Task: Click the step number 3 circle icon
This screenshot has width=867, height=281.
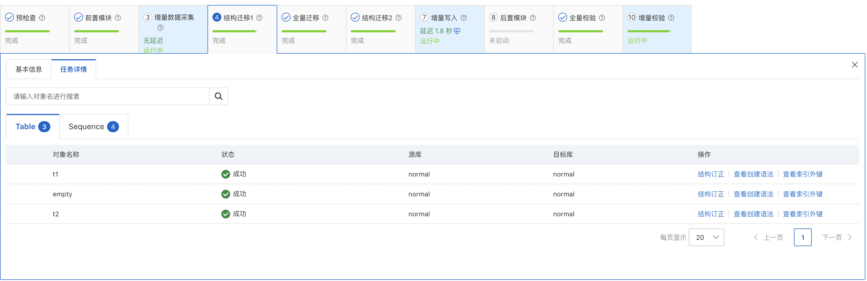Action: click(x=148, y=17)
